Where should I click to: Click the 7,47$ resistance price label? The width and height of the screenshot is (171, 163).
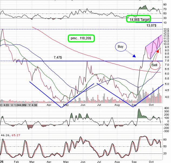57,58
